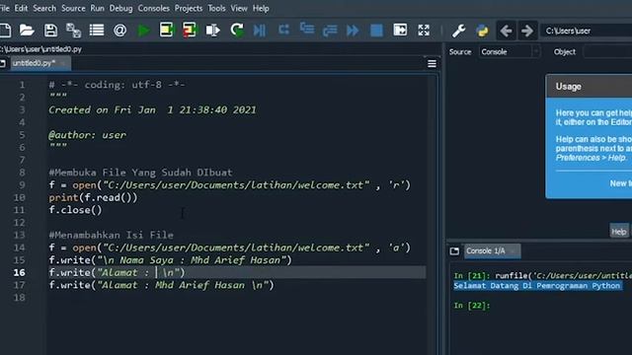Click the debug step-return icon
632x355 pixels.
tap(330, 31)
